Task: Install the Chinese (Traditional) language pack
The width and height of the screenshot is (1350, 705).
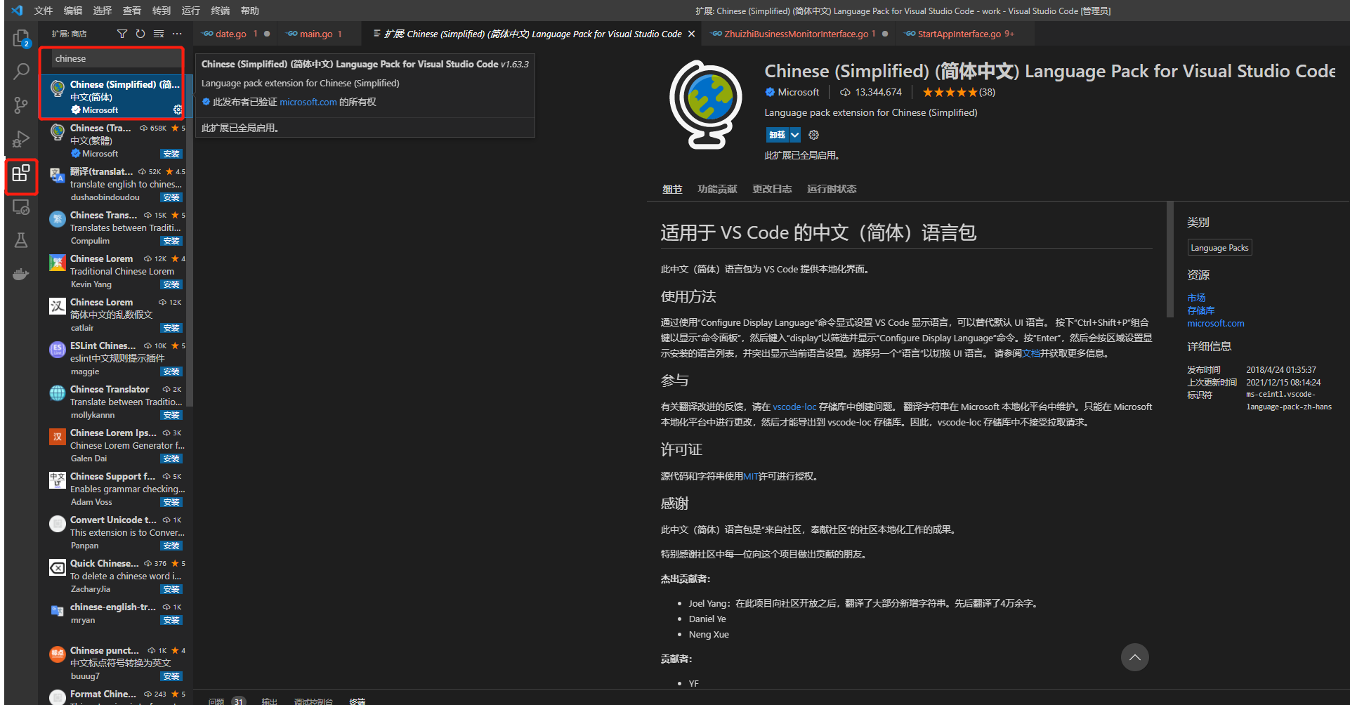Action: pos(171,154)
